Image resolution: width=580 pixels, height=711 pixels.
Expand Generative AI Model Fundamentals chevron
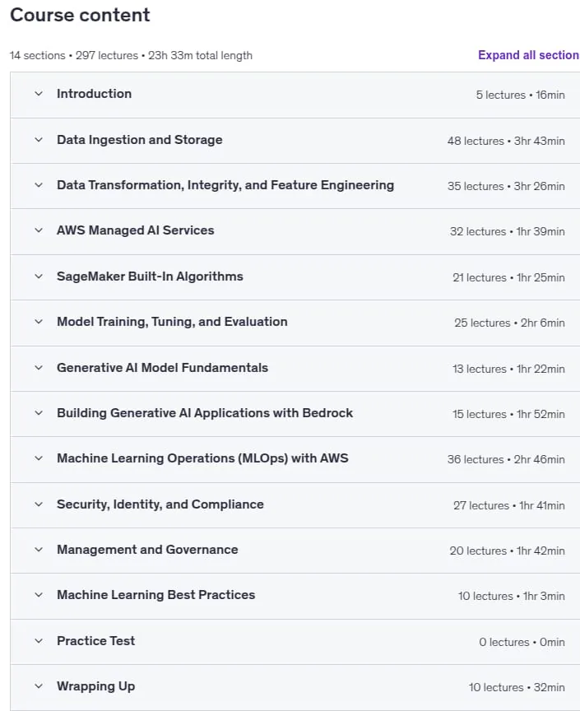(39, 368)
